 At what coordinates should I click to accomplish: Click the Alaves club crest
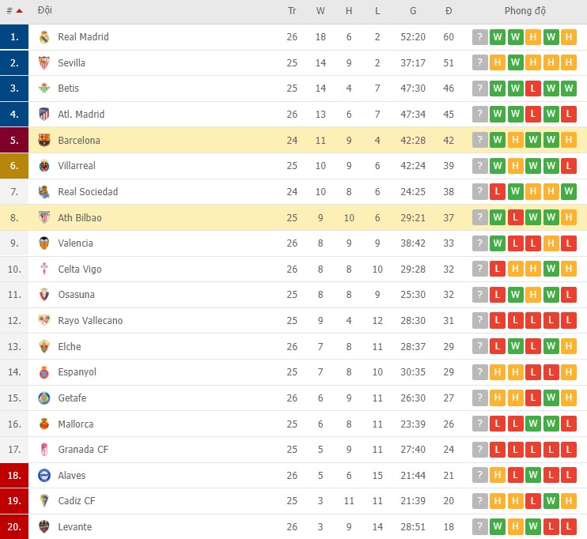coord(44,476)
